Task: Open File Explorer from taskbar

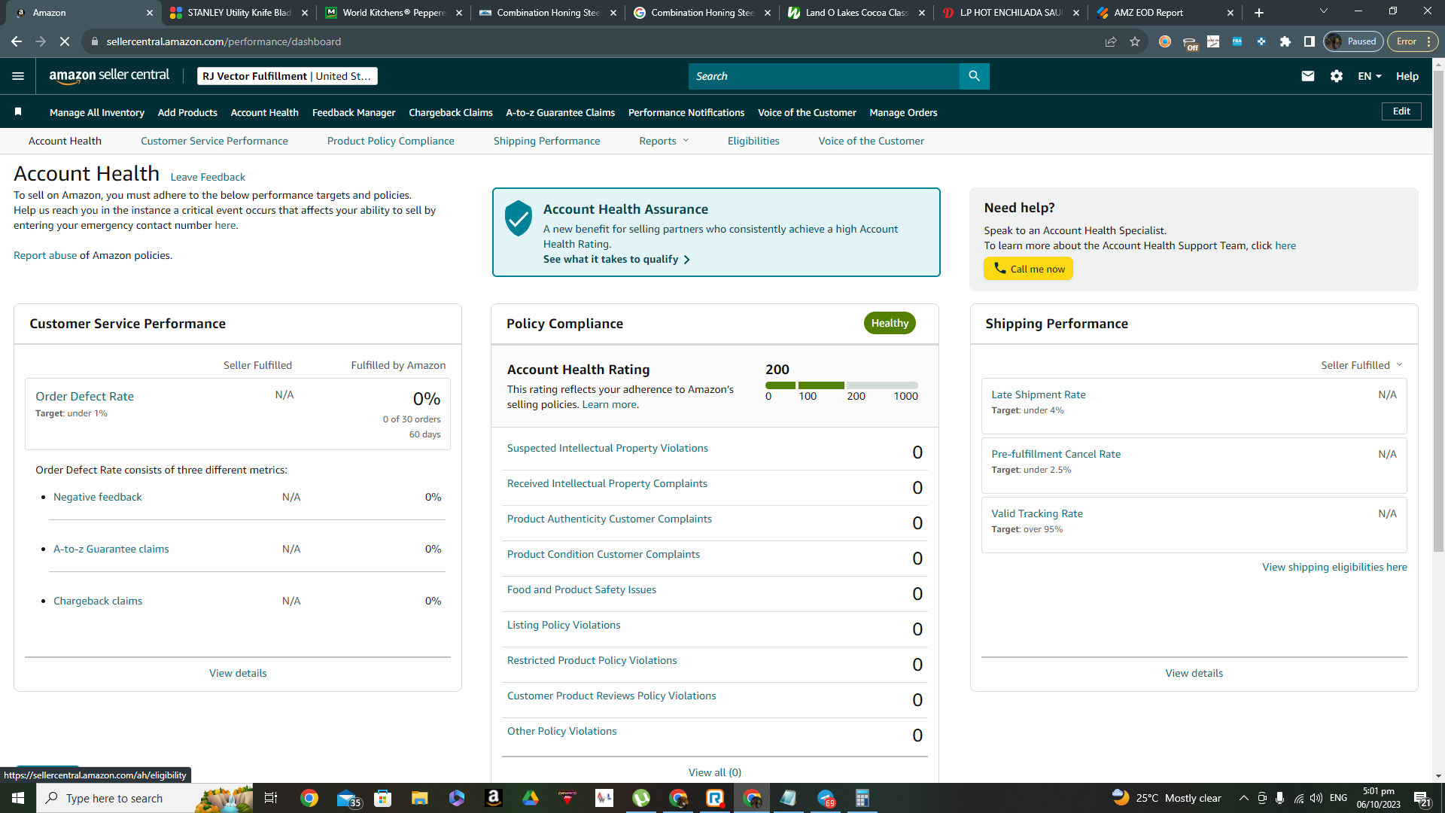Action: click(420, 798)
